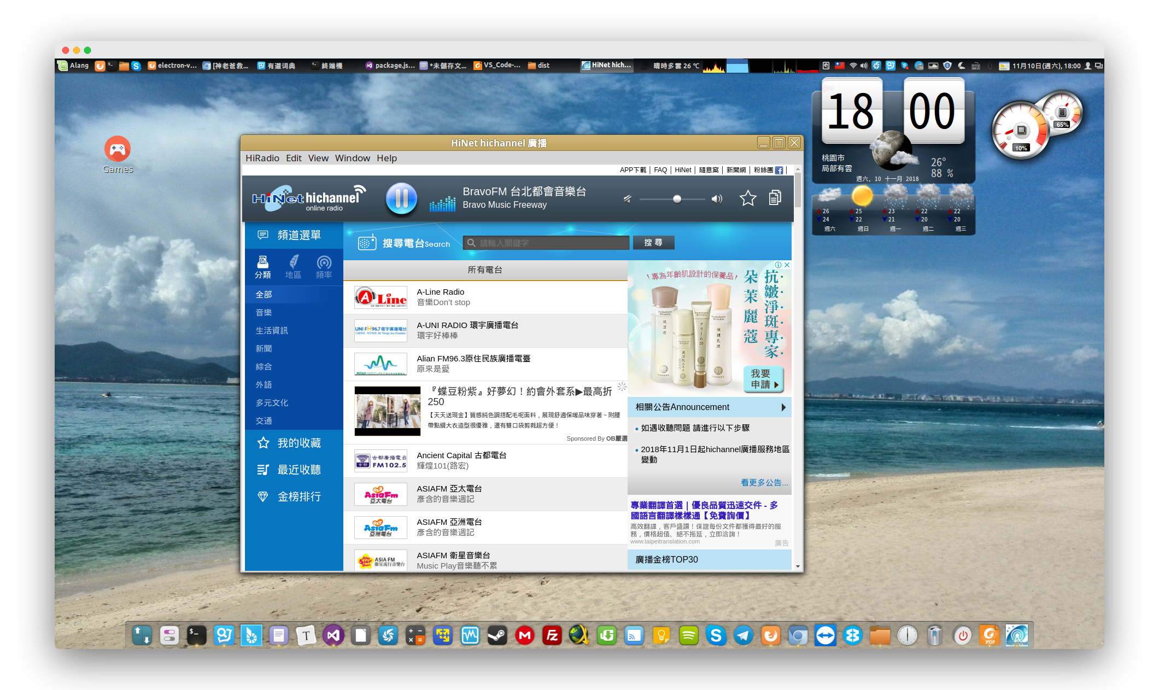
Task: Click the loud speaker volume icon
Action: (x=717, y=199)
